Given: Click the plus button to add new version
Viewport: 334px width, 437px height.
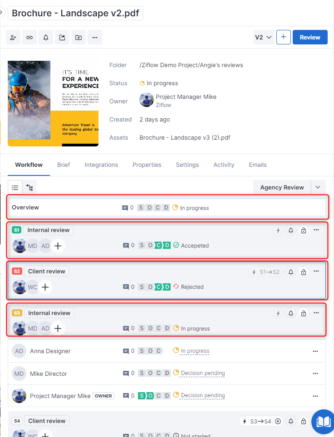Looking at the screenshot, I should (x=283, y=37).
